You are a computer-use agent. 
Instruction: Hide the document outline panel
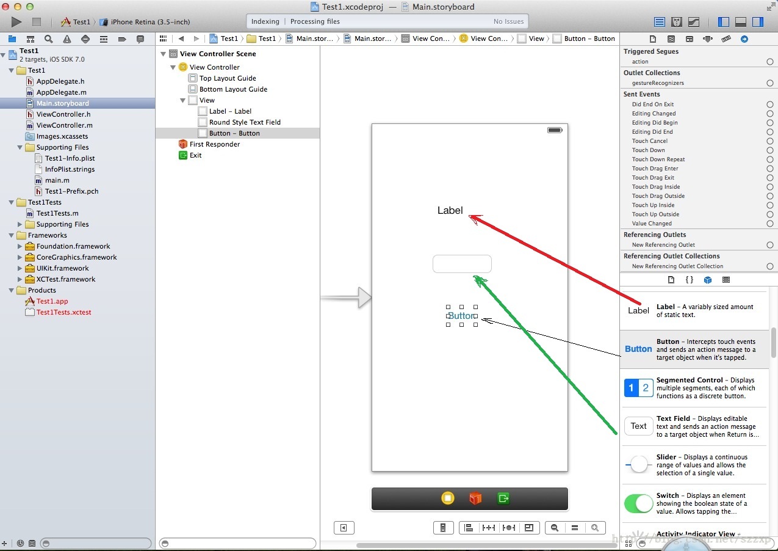click(344, 528)
